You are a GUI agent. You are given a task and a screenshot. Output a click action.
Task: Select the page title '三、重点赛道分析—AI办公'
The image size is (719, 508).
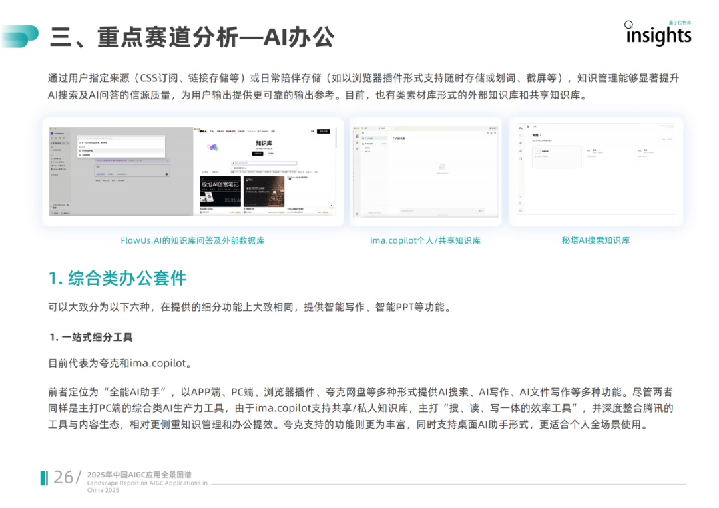(x=192, y=37)
